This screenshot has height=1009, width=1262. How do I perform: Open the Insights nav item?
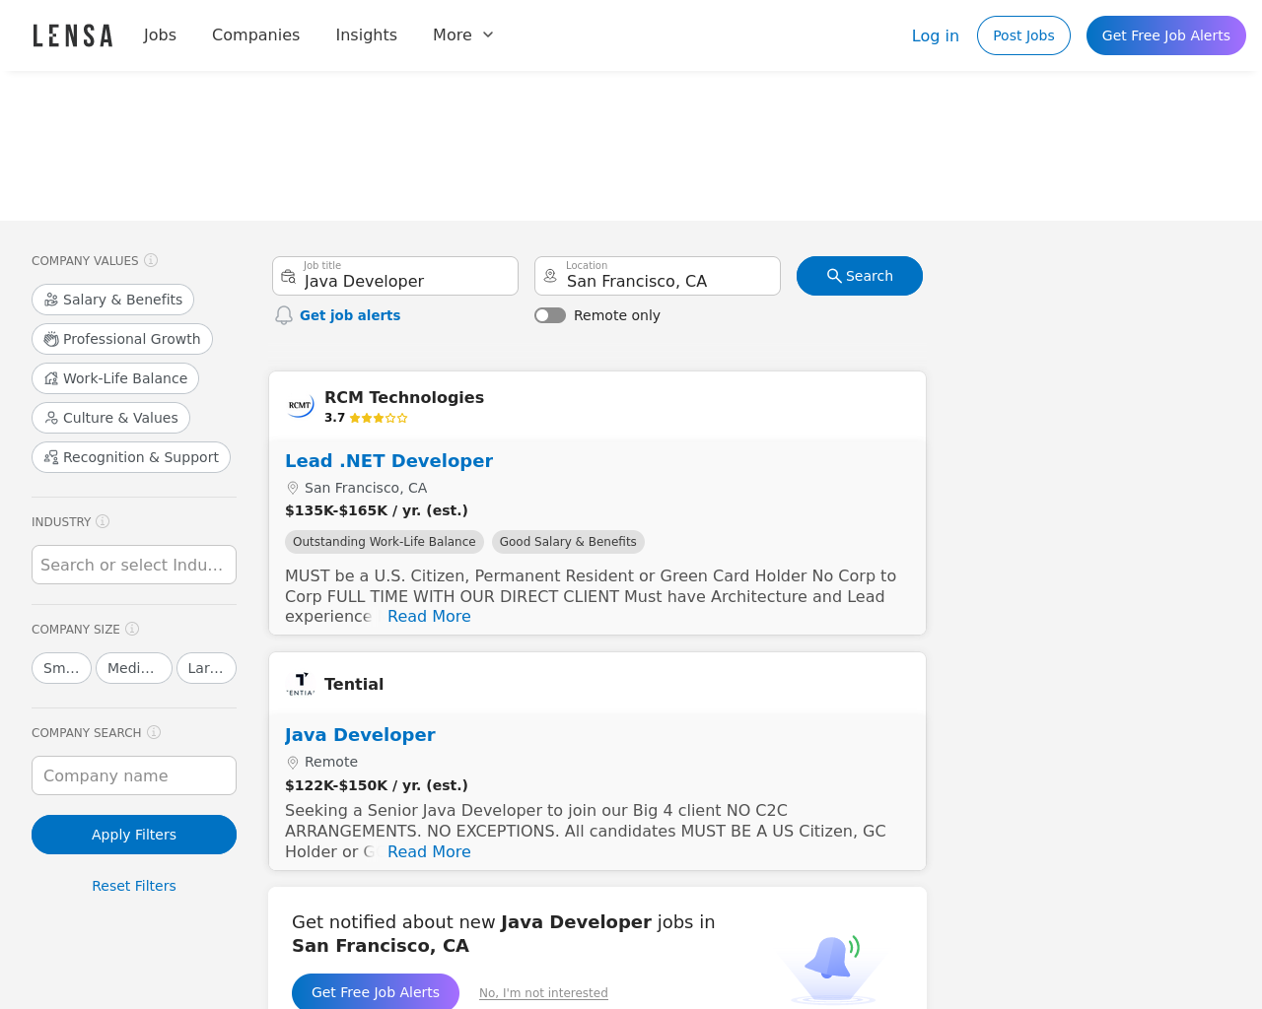click(x=366, y=34)
